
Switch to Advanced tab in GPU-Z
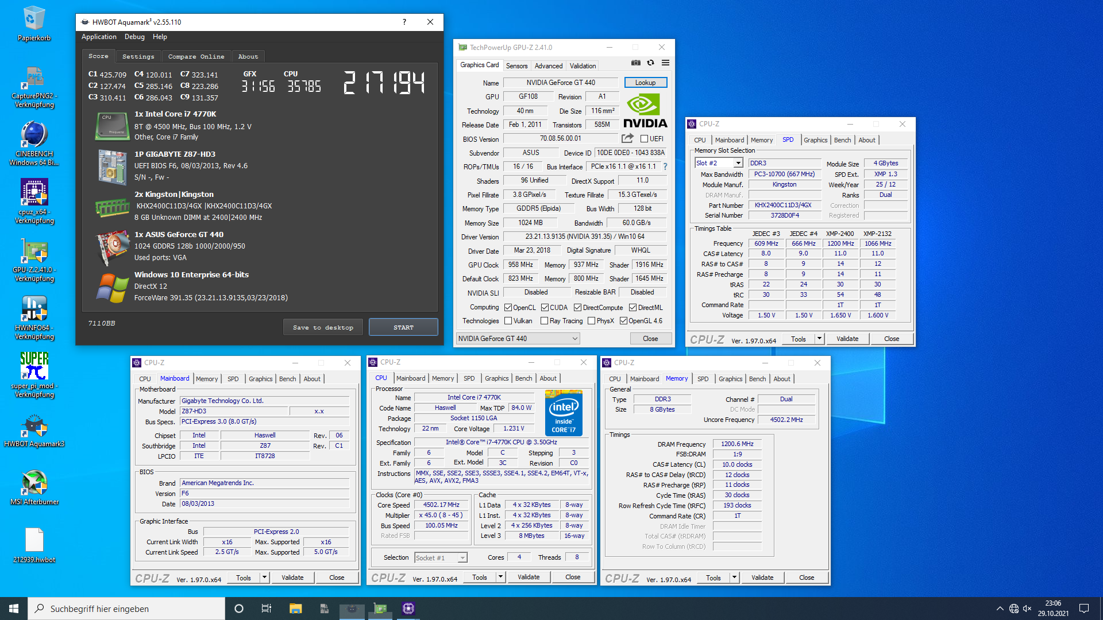549,66
